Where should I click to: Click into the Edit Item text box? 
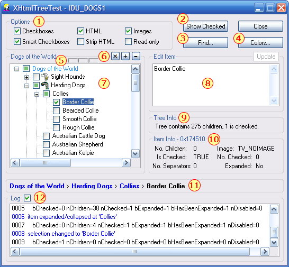(211, 85)
